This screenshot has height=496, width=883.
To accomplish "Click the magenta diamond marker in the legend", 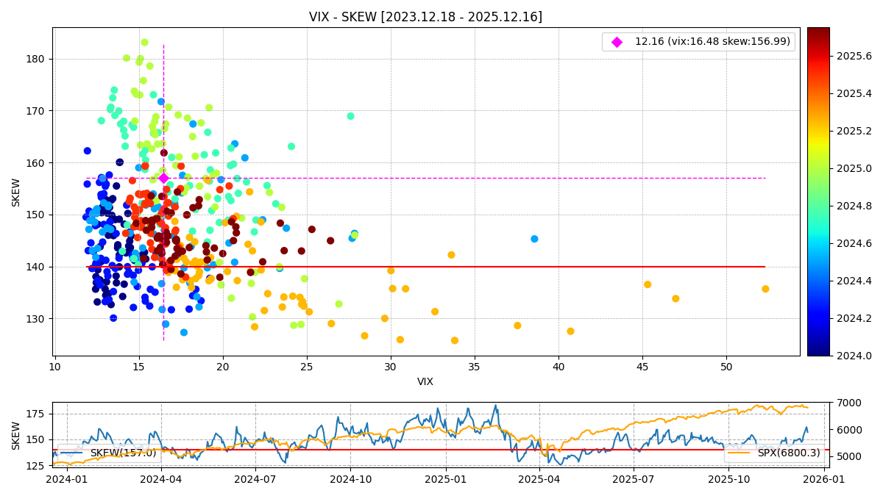I will [x=617, y=42].
